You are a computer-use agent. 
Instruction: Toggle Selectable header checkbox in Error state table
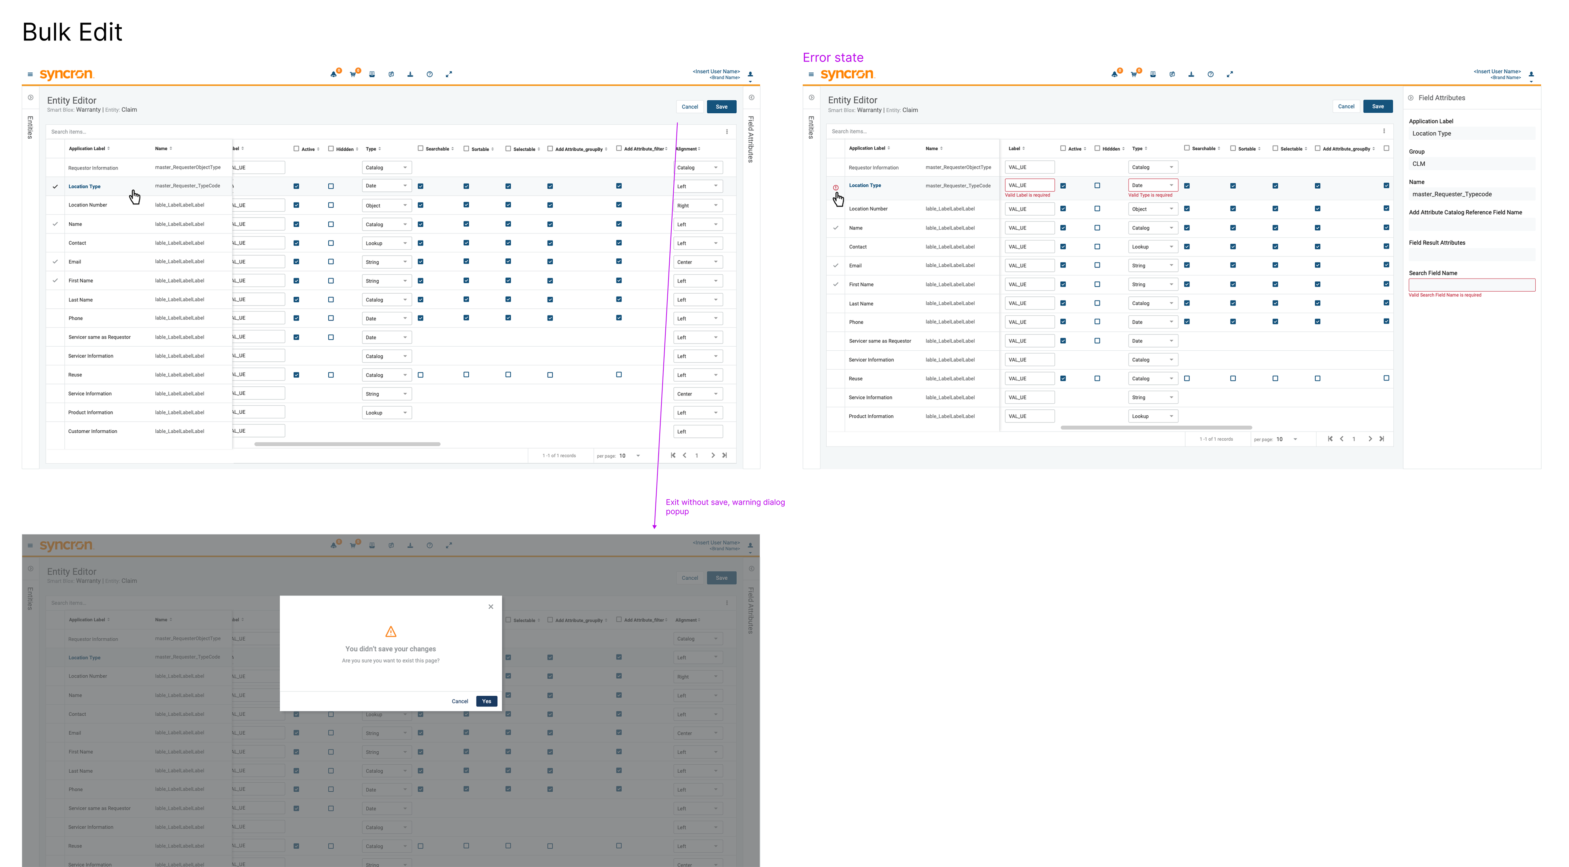(x=1275, y=148)
